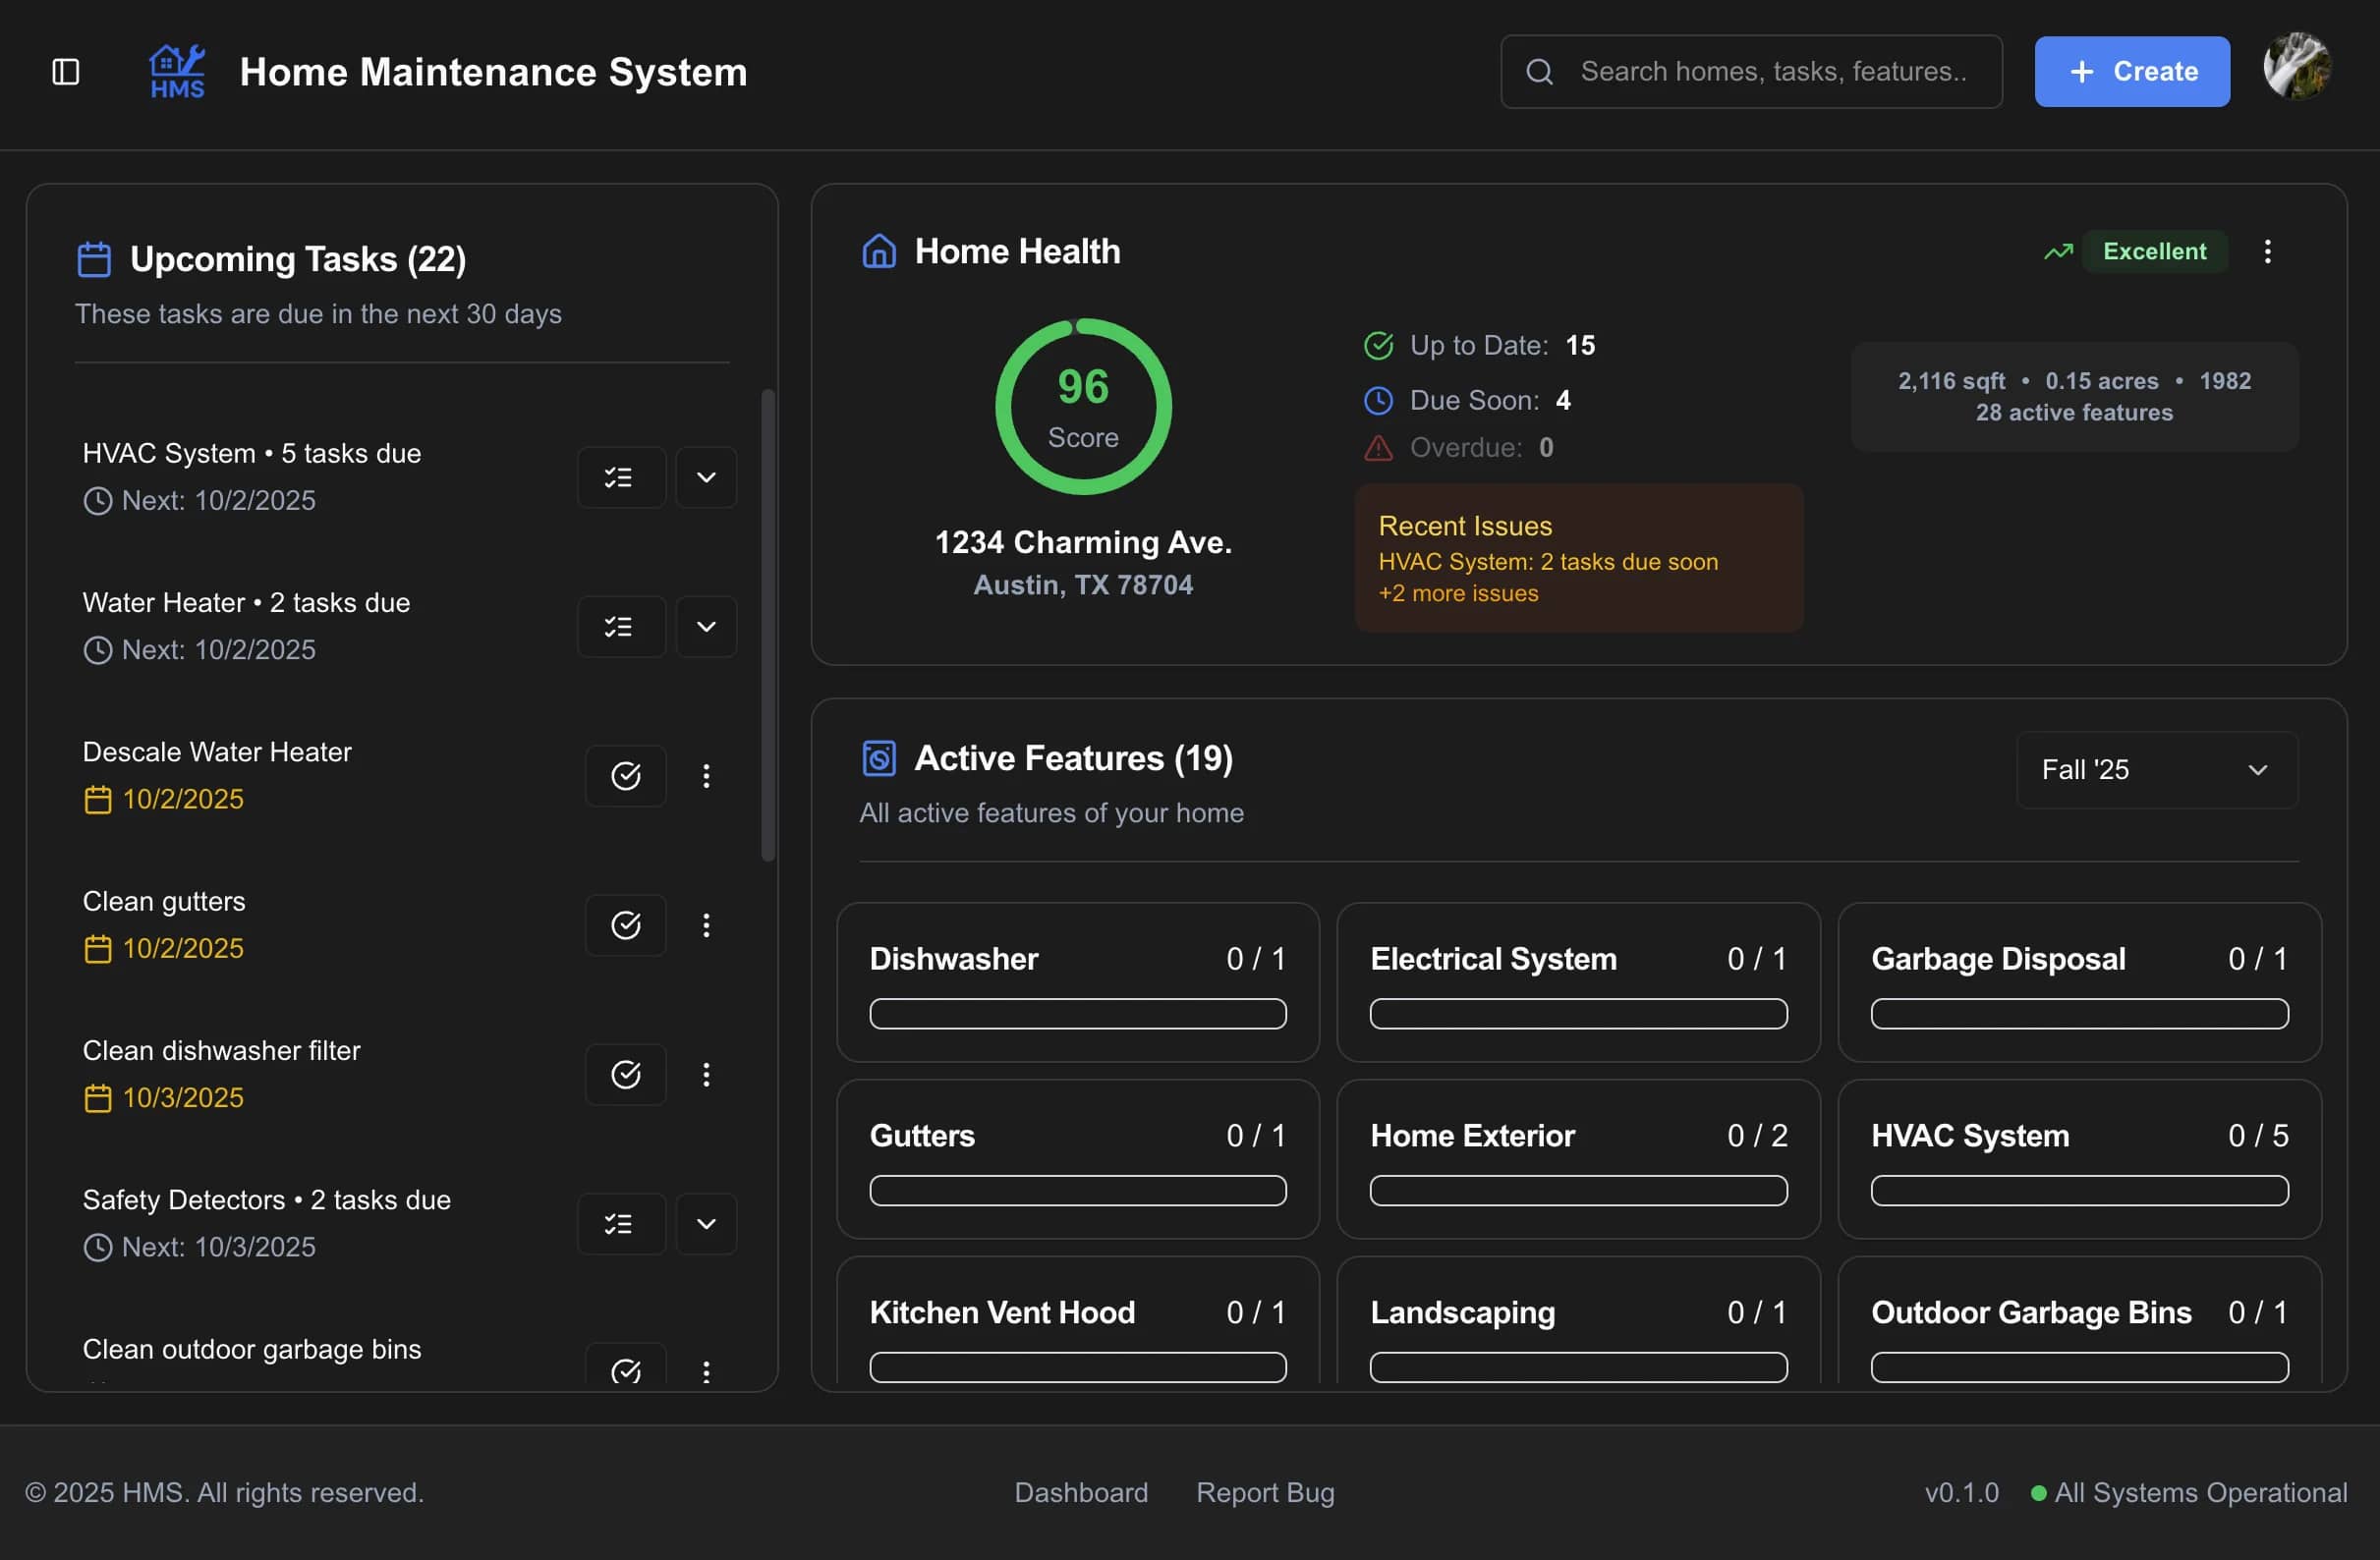
Task: Mark Descale Water Heater as complete
Action: click(625, 776)
